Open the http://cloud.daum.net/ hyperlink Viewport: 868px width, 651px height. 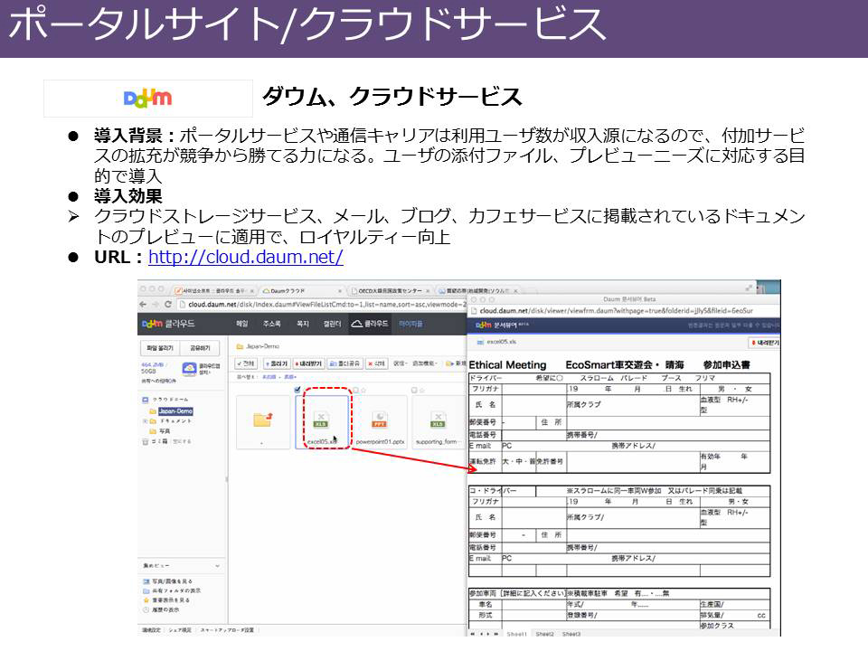coord(246,257)
